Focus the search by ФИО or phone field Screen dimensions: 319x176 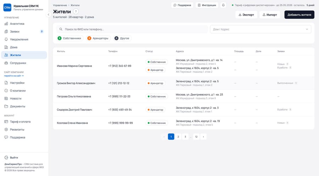click(132, 29)
